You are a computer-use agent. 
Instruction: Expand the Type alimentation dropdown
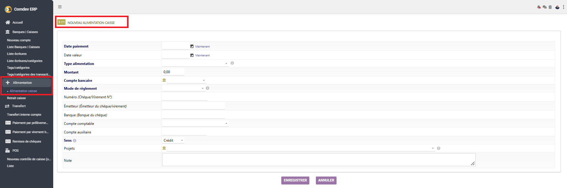(195, 63)
